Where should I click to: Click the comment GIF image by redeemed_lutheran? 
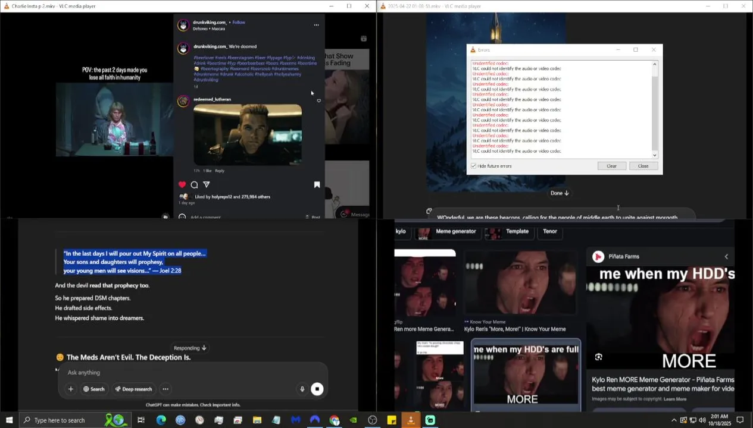pos(248,134)
